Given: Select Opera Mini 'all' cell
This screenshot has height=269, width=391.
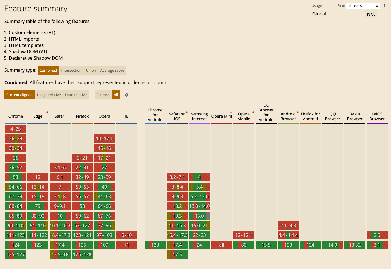Looking at the screenshot, I should click(x=222, y=245).
